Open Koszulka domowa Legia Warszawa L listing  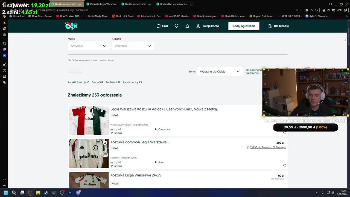click(140, 142)
